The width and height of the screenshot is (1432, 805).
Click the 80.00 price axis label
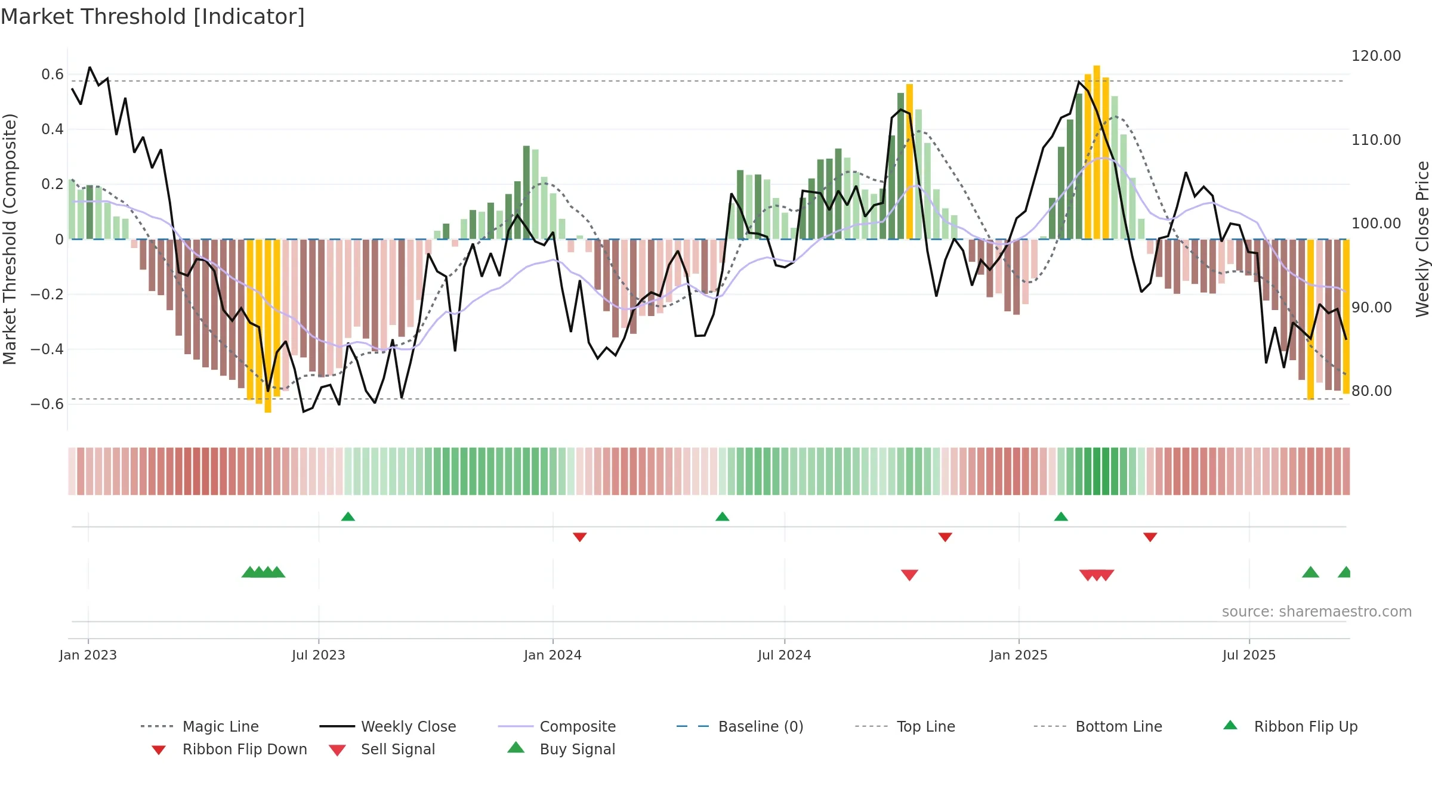[1372, 391]
